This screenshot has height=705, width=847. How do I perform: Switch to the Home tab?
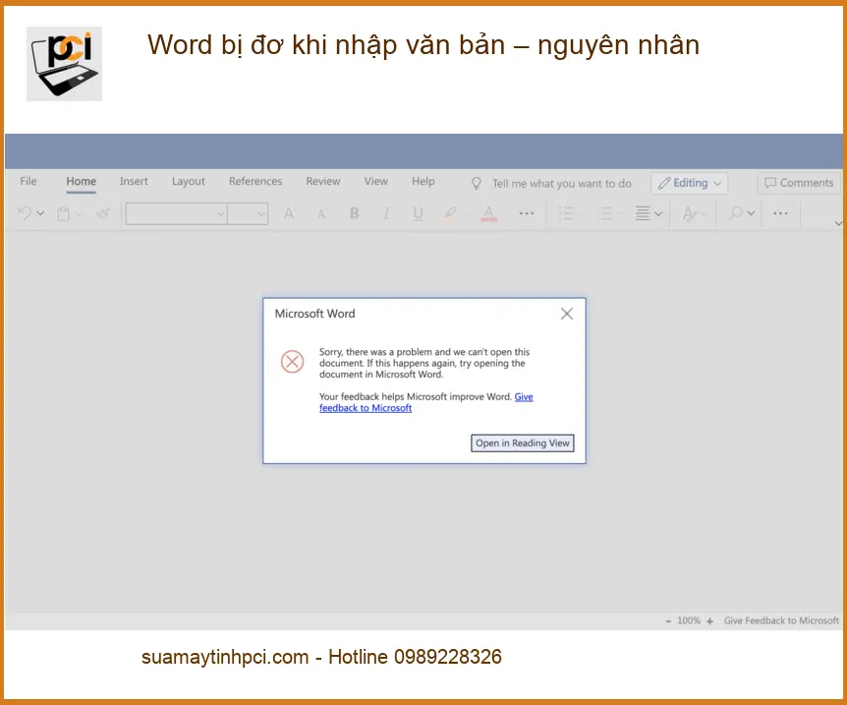tap(81, 181)
